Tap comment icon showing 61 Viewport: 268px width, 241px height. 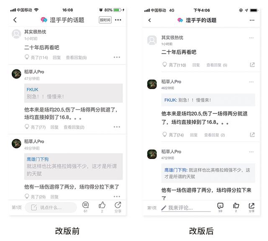[x=85, y=205]
